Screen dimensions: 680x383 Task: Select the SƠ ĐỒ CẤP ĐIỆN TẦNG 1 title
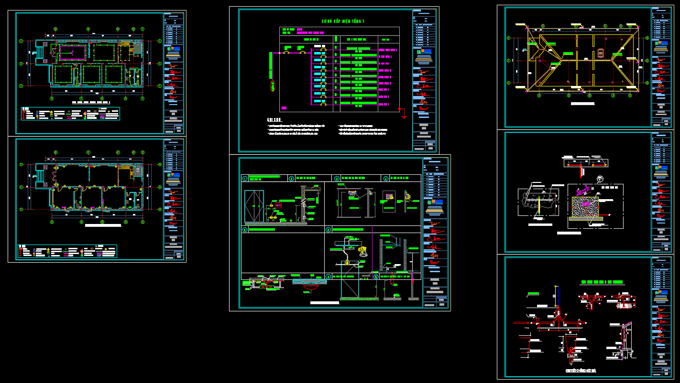click(343, 21)
